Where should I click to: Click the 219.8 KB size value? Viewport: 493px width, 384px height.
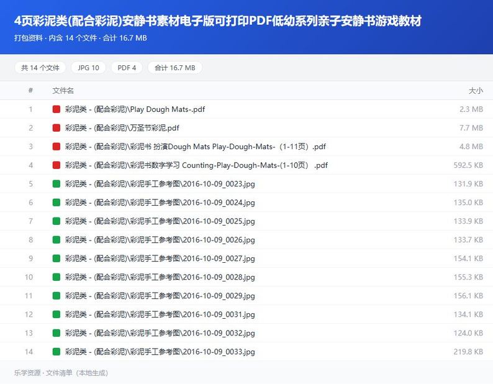468,352
